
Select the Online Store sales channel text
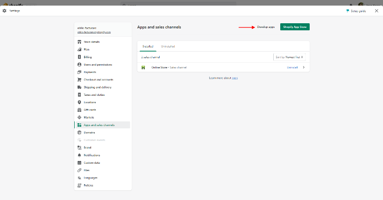(x=169, y=67)
